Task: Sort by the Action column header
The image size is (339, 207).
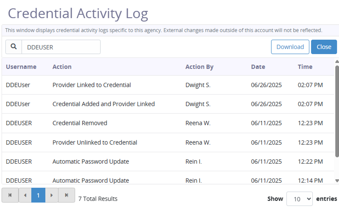Action: pyautogui.click(x=62, y=67)
